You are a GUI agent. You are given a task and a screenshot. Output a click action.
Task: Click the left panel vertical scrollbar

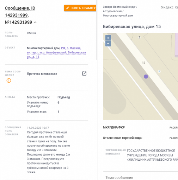(x=97, y=30)
